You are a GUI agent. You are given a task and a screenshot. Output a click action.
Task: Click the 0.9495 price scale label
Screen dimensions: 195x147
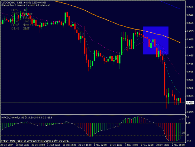[190, 39]
